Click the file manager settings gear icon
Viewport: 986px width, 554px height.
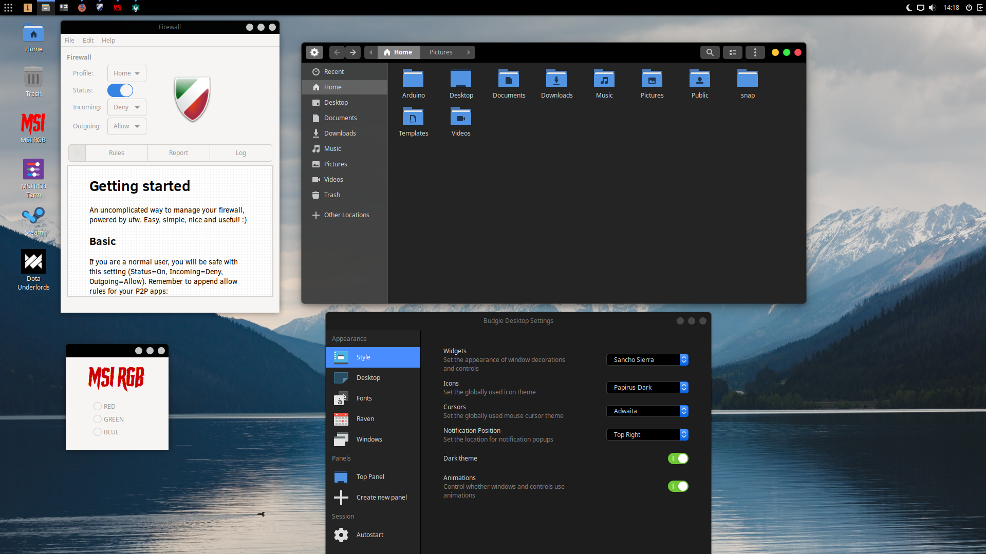[x=314, y=52]
